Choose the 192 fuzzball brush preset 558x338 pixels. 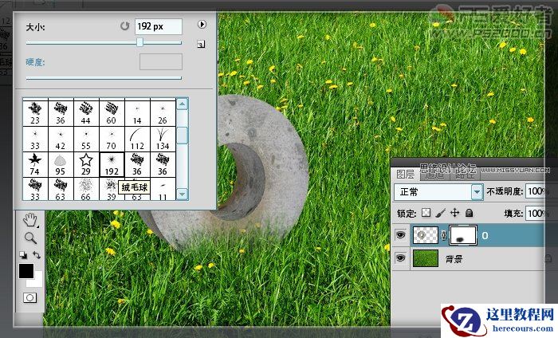click(112, 164)
